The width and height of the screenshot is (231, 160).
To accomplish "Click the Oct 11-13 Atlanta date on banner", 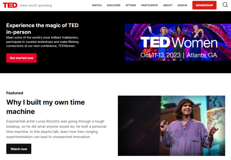I will (179, 55).
